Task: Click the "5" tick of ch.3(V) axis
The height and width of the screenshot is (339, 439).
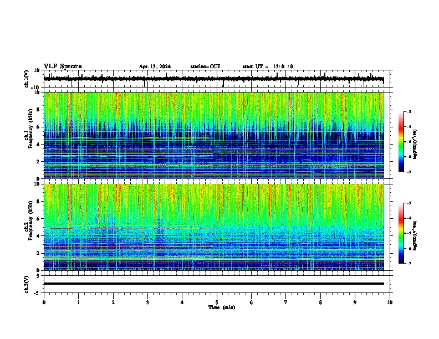Action: (38, 275)
